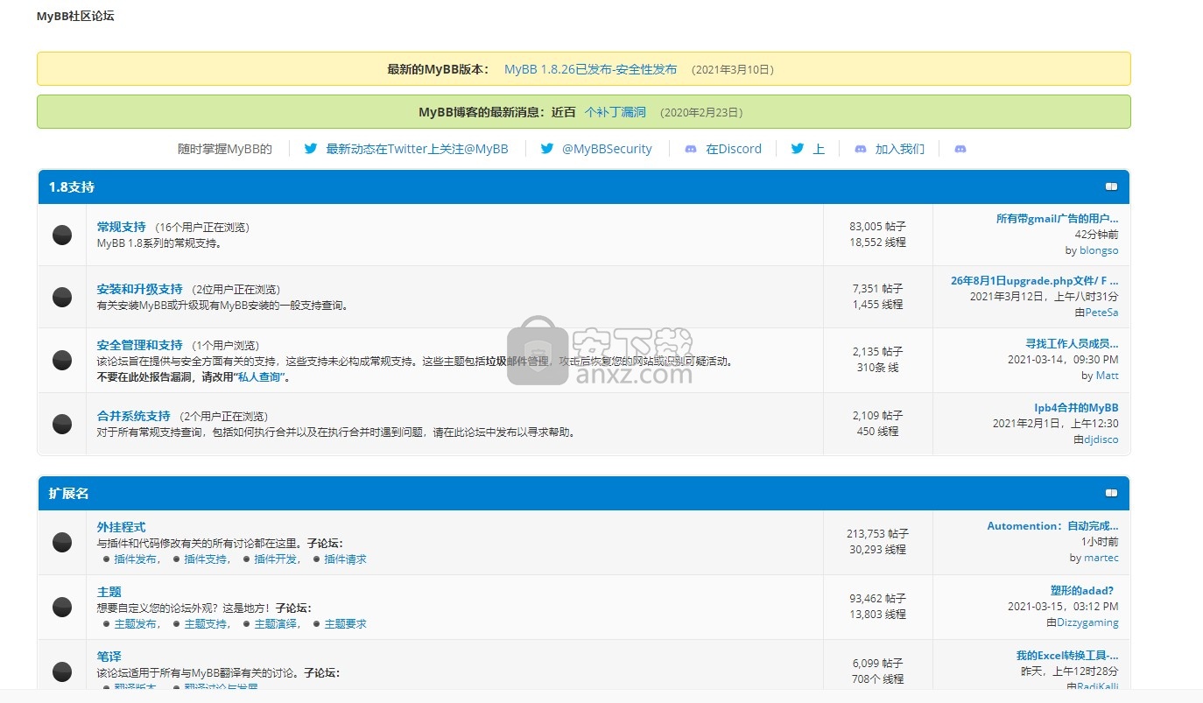Open the 常规支持 forum
Image resolution: width=1203 pixels, height=703 pixels.
tap(122, 227)
